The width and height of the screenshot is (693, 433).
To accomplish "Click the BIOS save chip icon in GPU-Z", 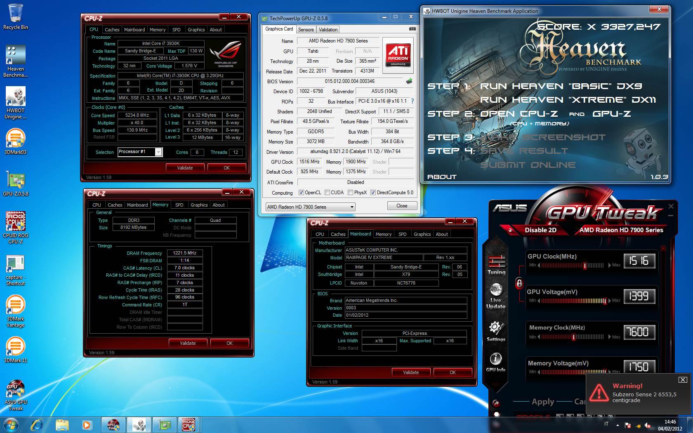I will (409, 81).
